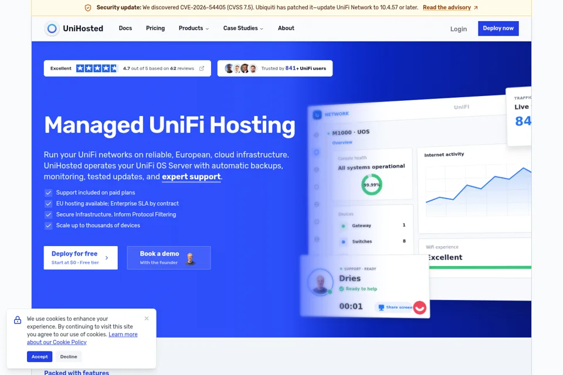This screenshot has height=375, width=563.
Task: Click the All systems operational text
Action: click(x=371, y=167)
